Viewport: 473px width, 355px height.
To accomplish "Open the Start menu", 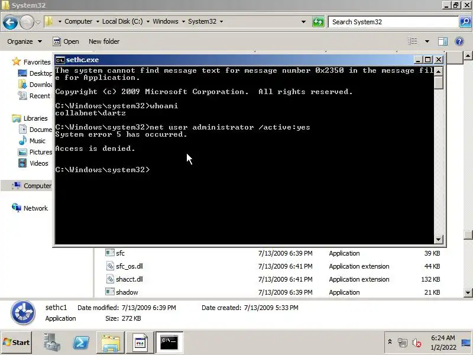I will point(17,343).
